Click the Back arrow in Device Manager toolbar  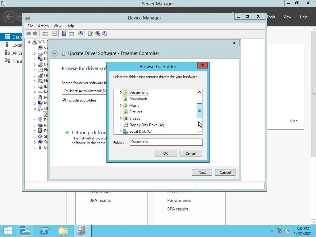[x=28, y=33]
